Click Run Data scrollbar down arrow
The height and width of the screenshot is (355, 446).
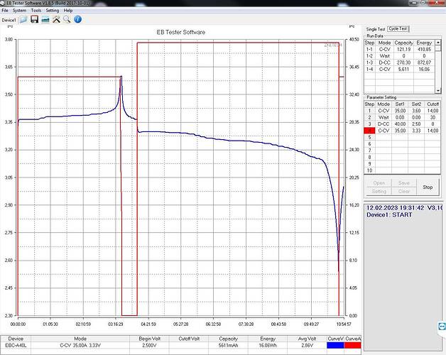click(x=438, y=90)
